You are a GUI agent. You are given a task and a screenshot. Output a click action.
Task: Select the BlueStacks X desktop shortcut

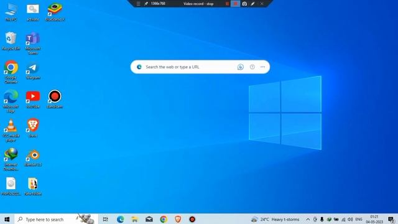click(55, 12)
